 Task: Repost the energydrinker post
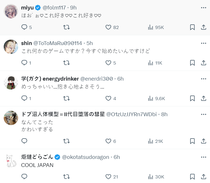coord(66,98)
